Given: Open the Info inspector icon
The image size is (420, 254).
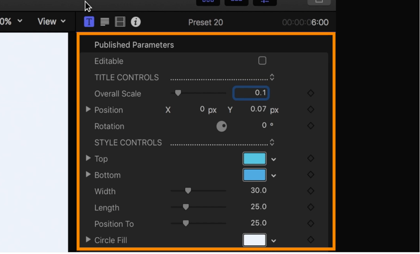Looking at the screenshot, I should coord(136,22).
